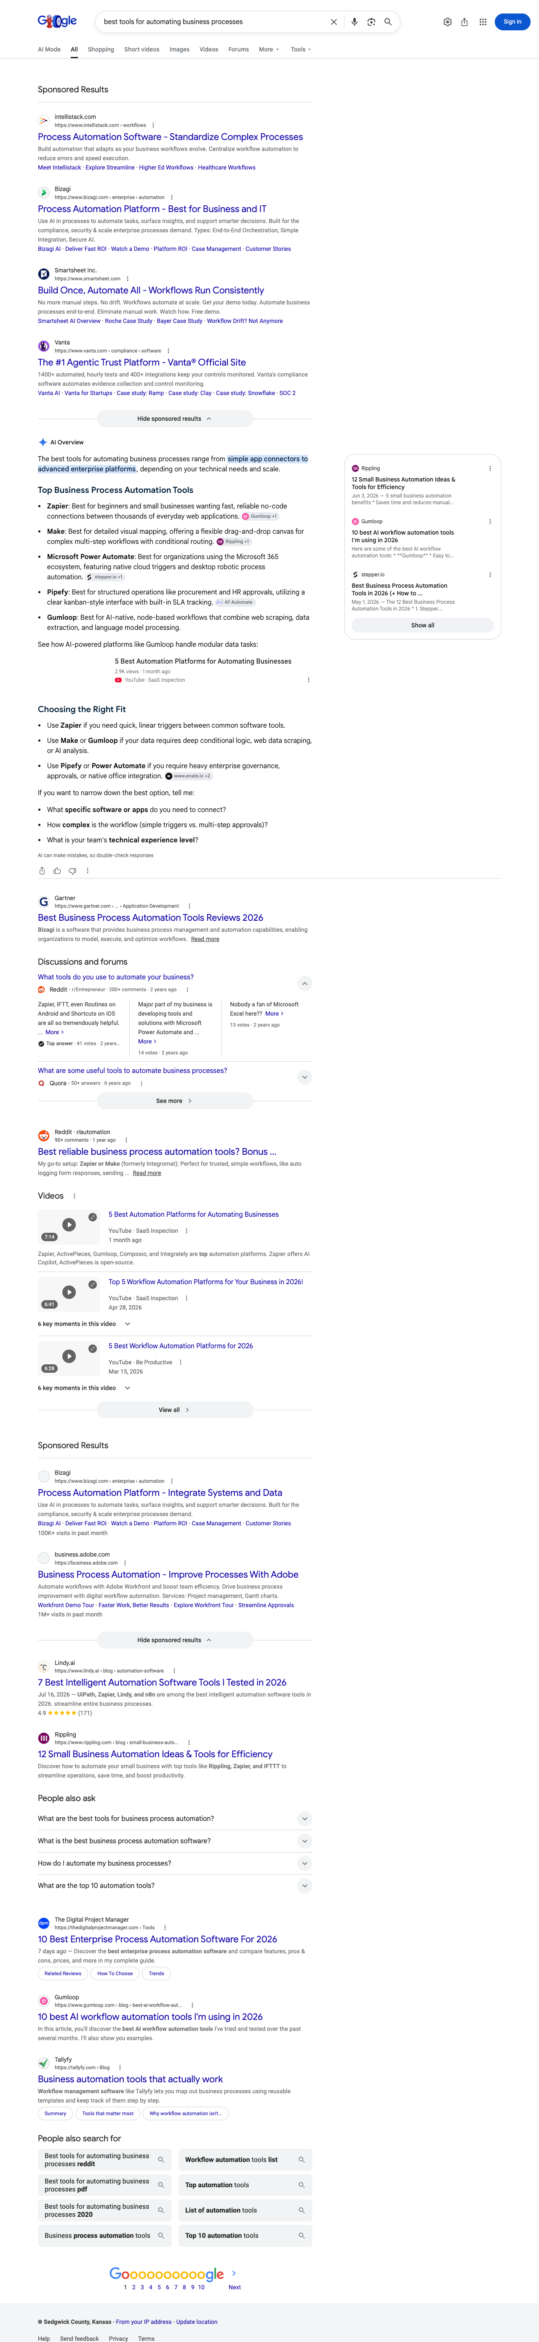Switch to Shopping tab

coord(101,49)
